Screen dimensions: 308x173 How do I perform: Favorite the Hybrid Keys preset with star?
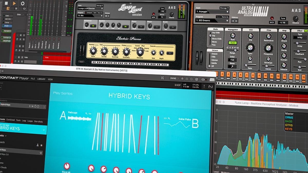[41, 153]
